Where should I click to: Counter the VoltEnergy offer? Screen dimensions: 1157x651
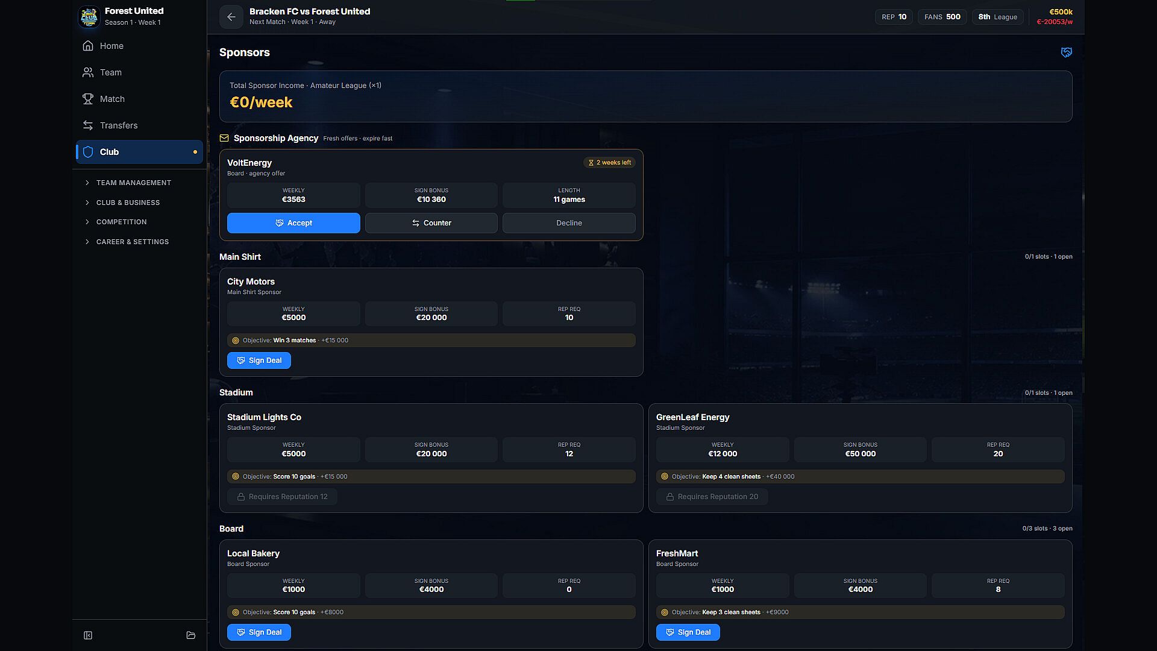click(431, 223)
